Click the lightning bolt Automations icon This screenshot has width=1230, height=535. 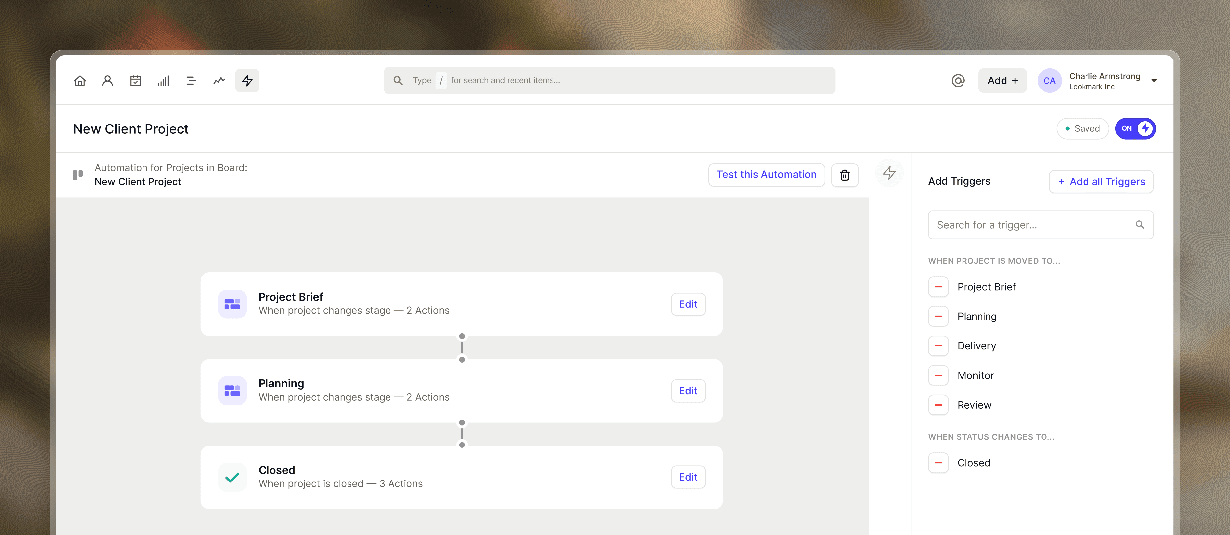(247, 80)
